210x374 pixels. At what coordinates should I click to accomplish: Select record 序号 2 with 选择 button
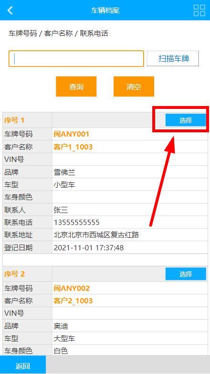click(186, 274)
